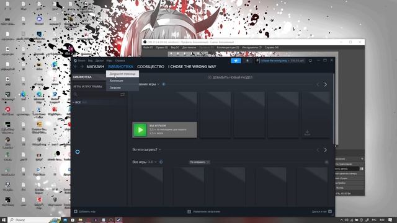The image size is (397, 223).
Task: Click the loading spinner circle in Steam sidebar
Action: pyautogui.click(x=78, y=152)
